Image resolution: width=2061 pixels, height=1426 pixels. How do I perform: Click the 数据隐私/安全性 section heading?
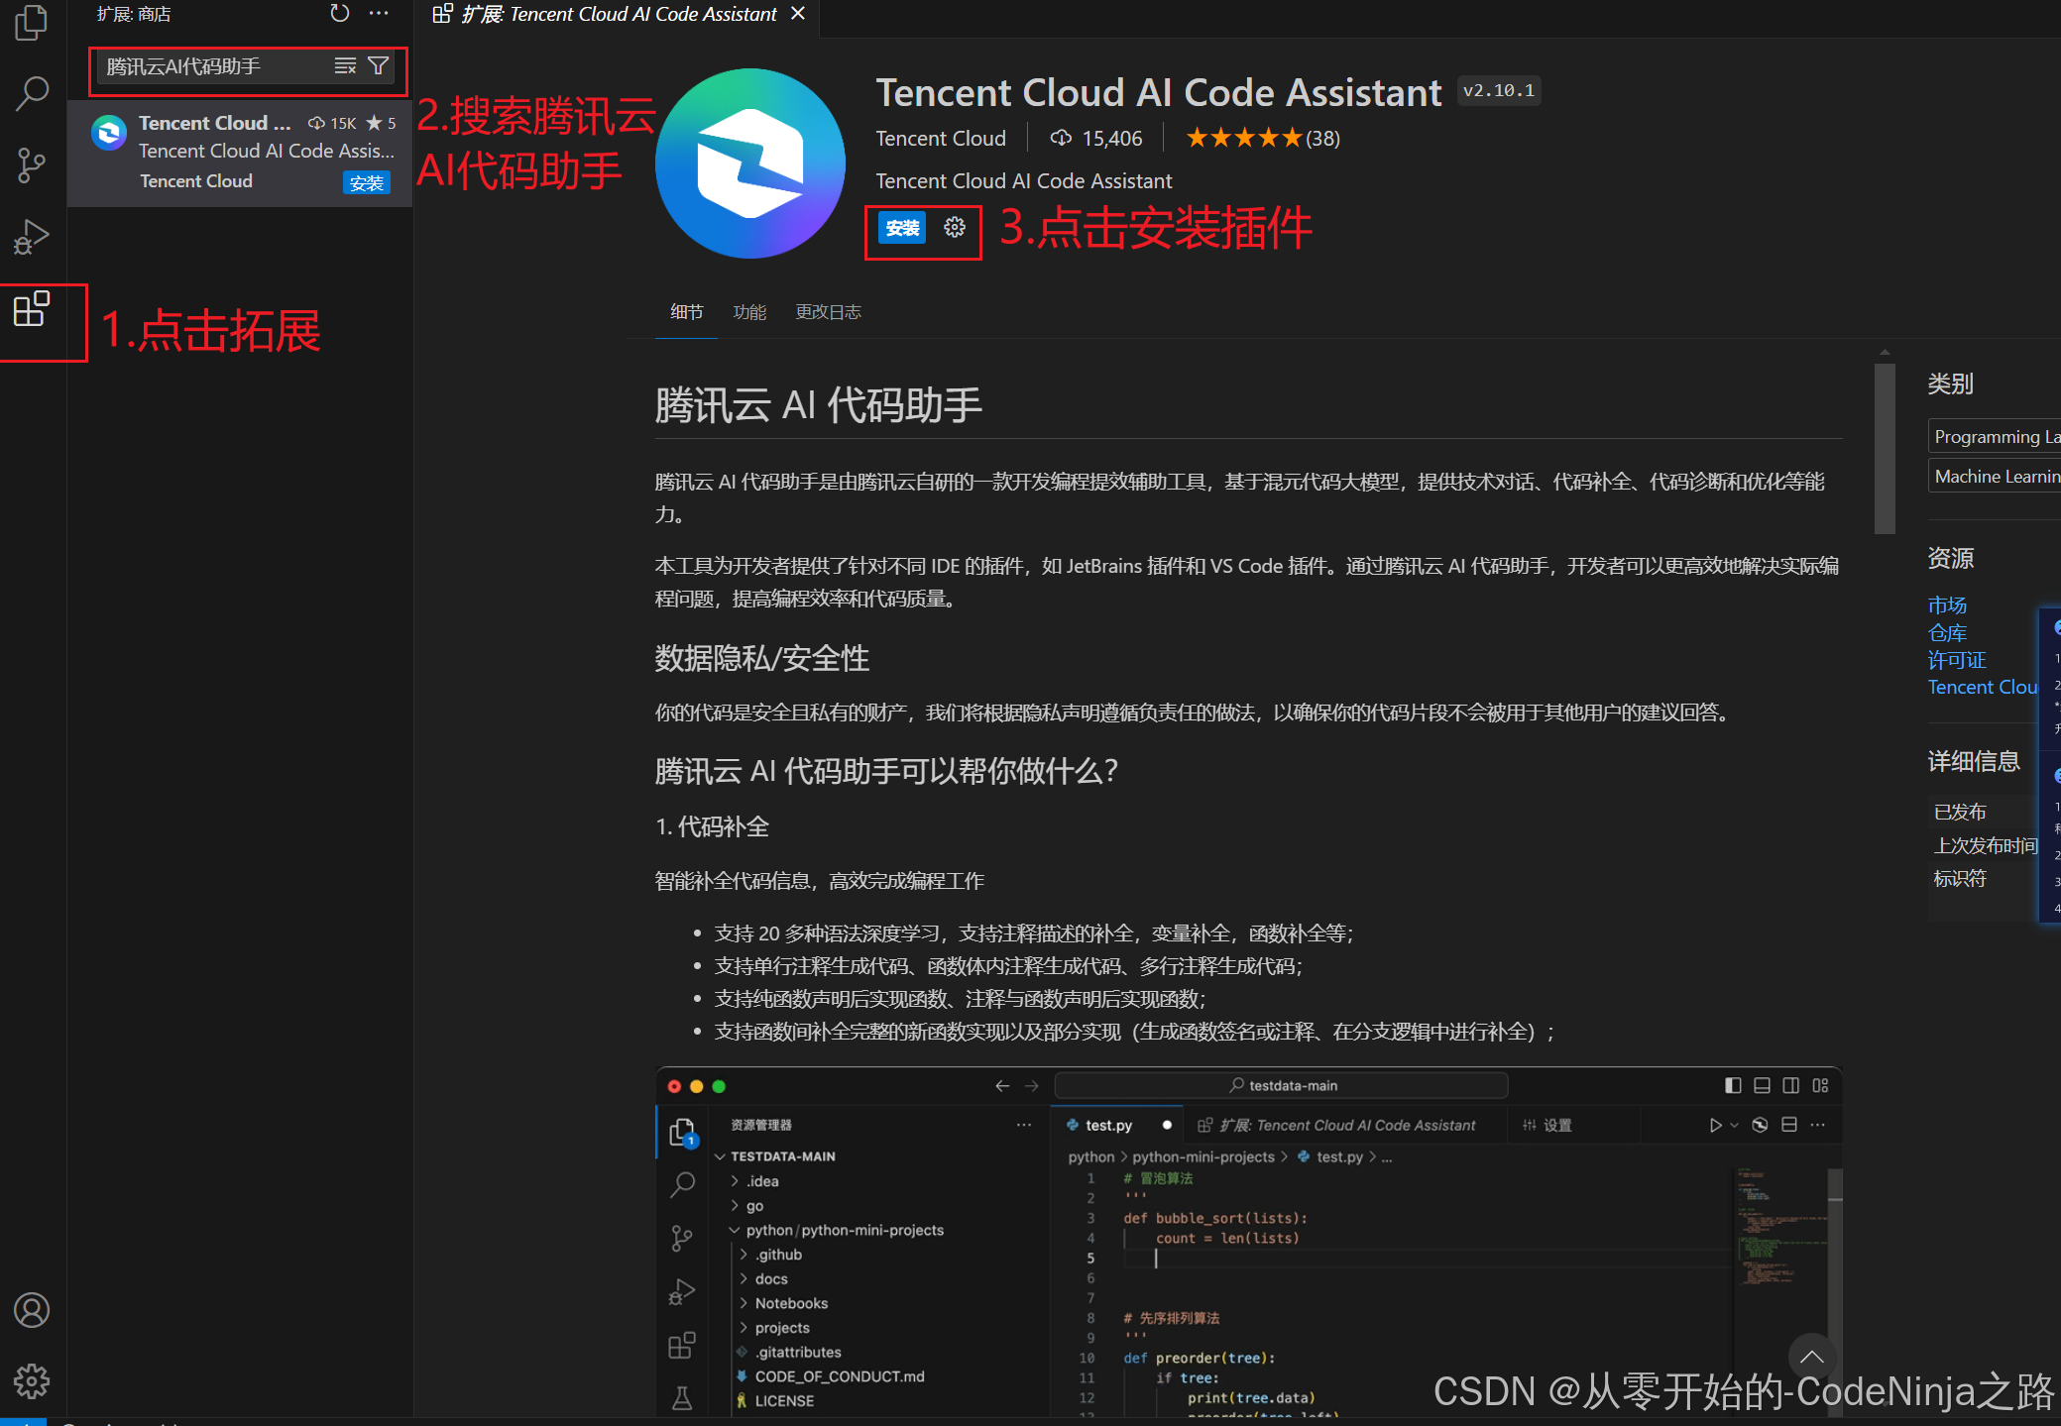pyautogui.click(x=761, y=658)
